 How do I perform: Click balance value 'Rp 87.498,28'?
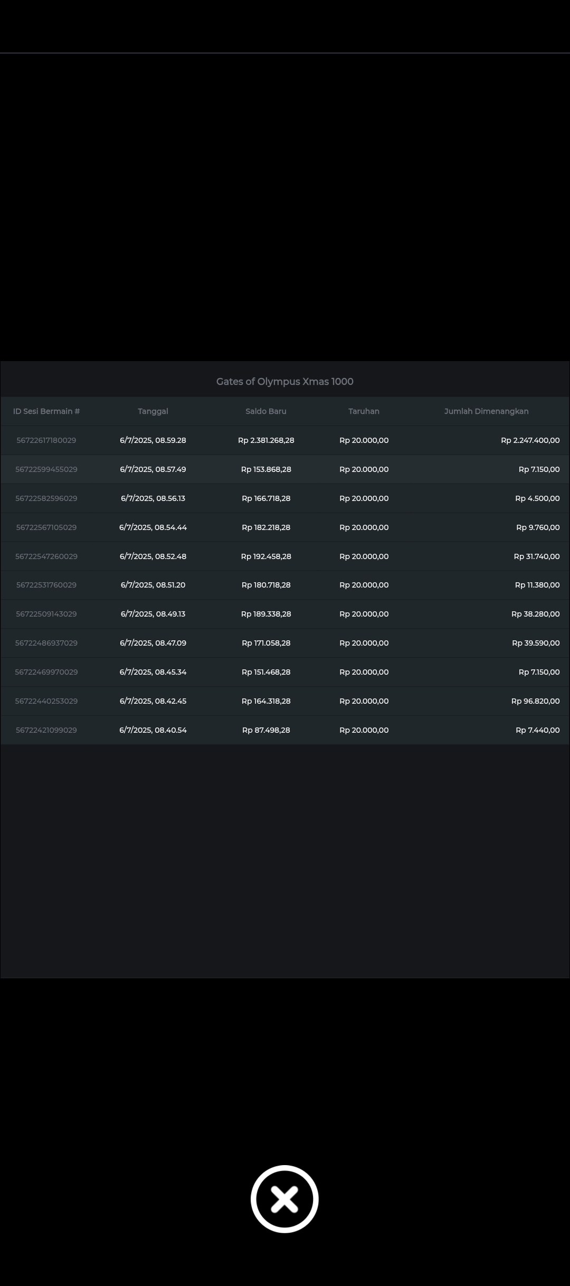266,730
